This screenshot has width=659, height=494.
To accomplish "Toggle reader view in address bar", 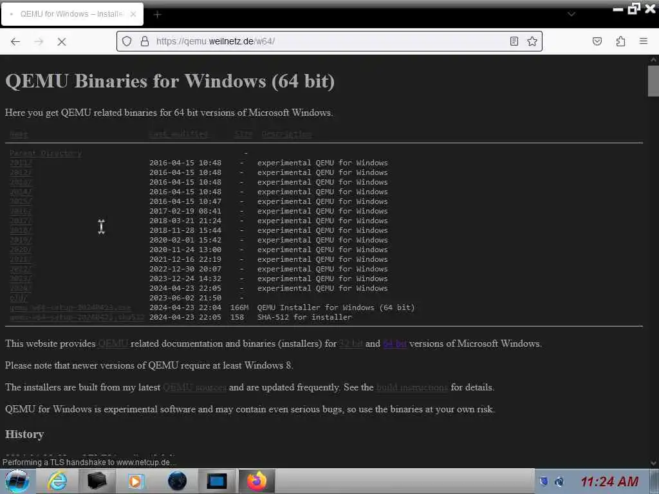I will (514, 41).
